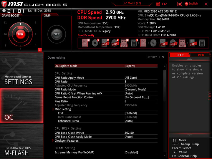Open CPU Ratio Offset When Running AVX option

[x=106, y=93]
